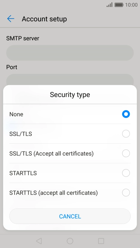140x248 pixels.
Task: Choose the None option label
Action: point(16,114)
